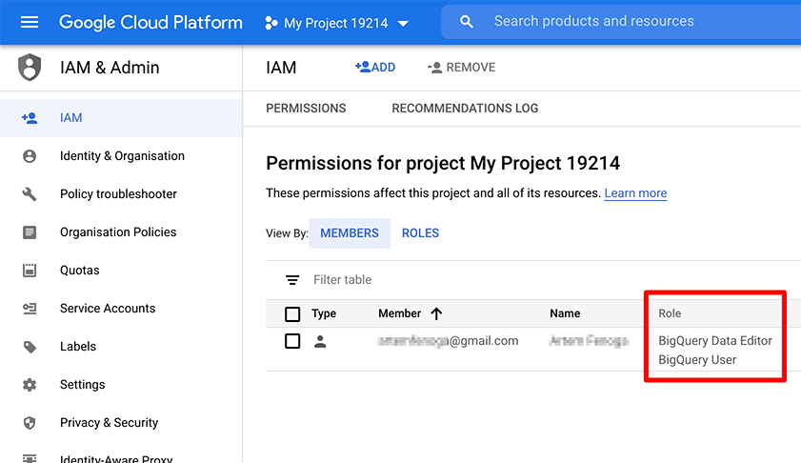The width and height of the screenshot is (801, 463).
Task: Open the Learn more link
Action: [635, 193]
